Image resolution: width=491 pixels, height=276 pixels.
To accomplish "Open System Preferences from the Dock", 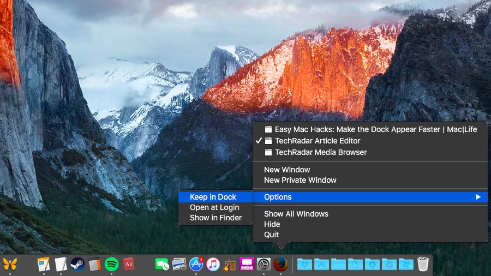I will [x=264, y=265].
